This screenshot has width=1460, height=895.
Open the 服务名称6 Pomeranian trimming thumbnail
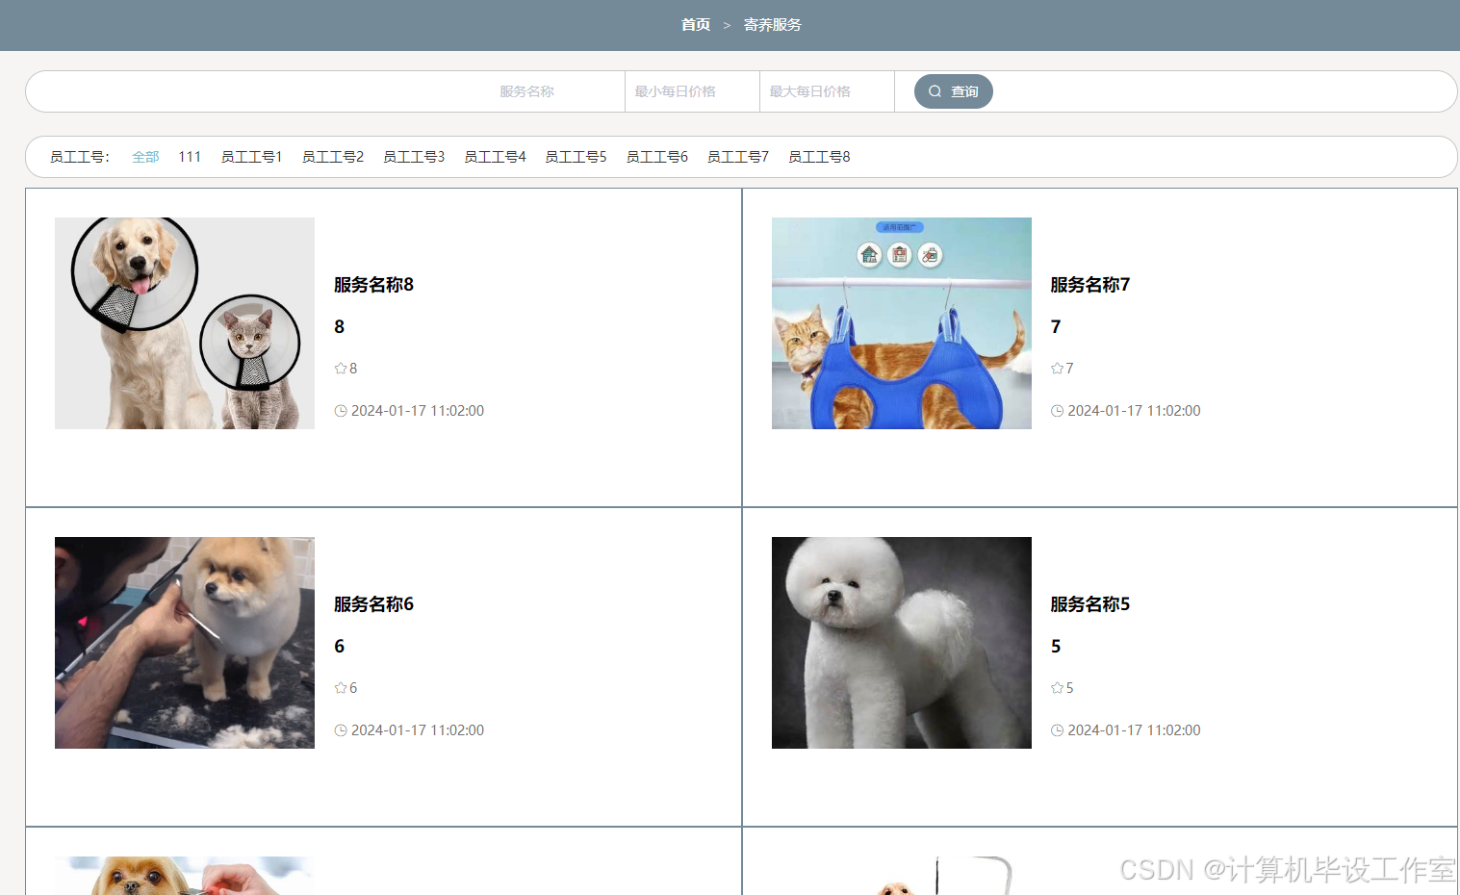[x=185, y=643]
